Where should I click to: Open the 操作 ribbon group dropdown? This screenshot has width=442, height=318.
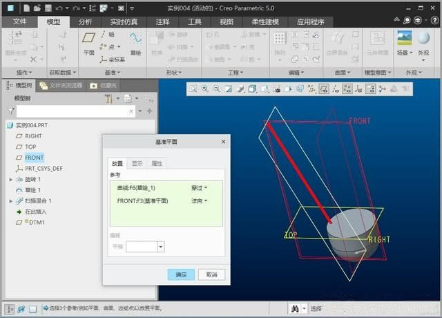coord(23,73)
